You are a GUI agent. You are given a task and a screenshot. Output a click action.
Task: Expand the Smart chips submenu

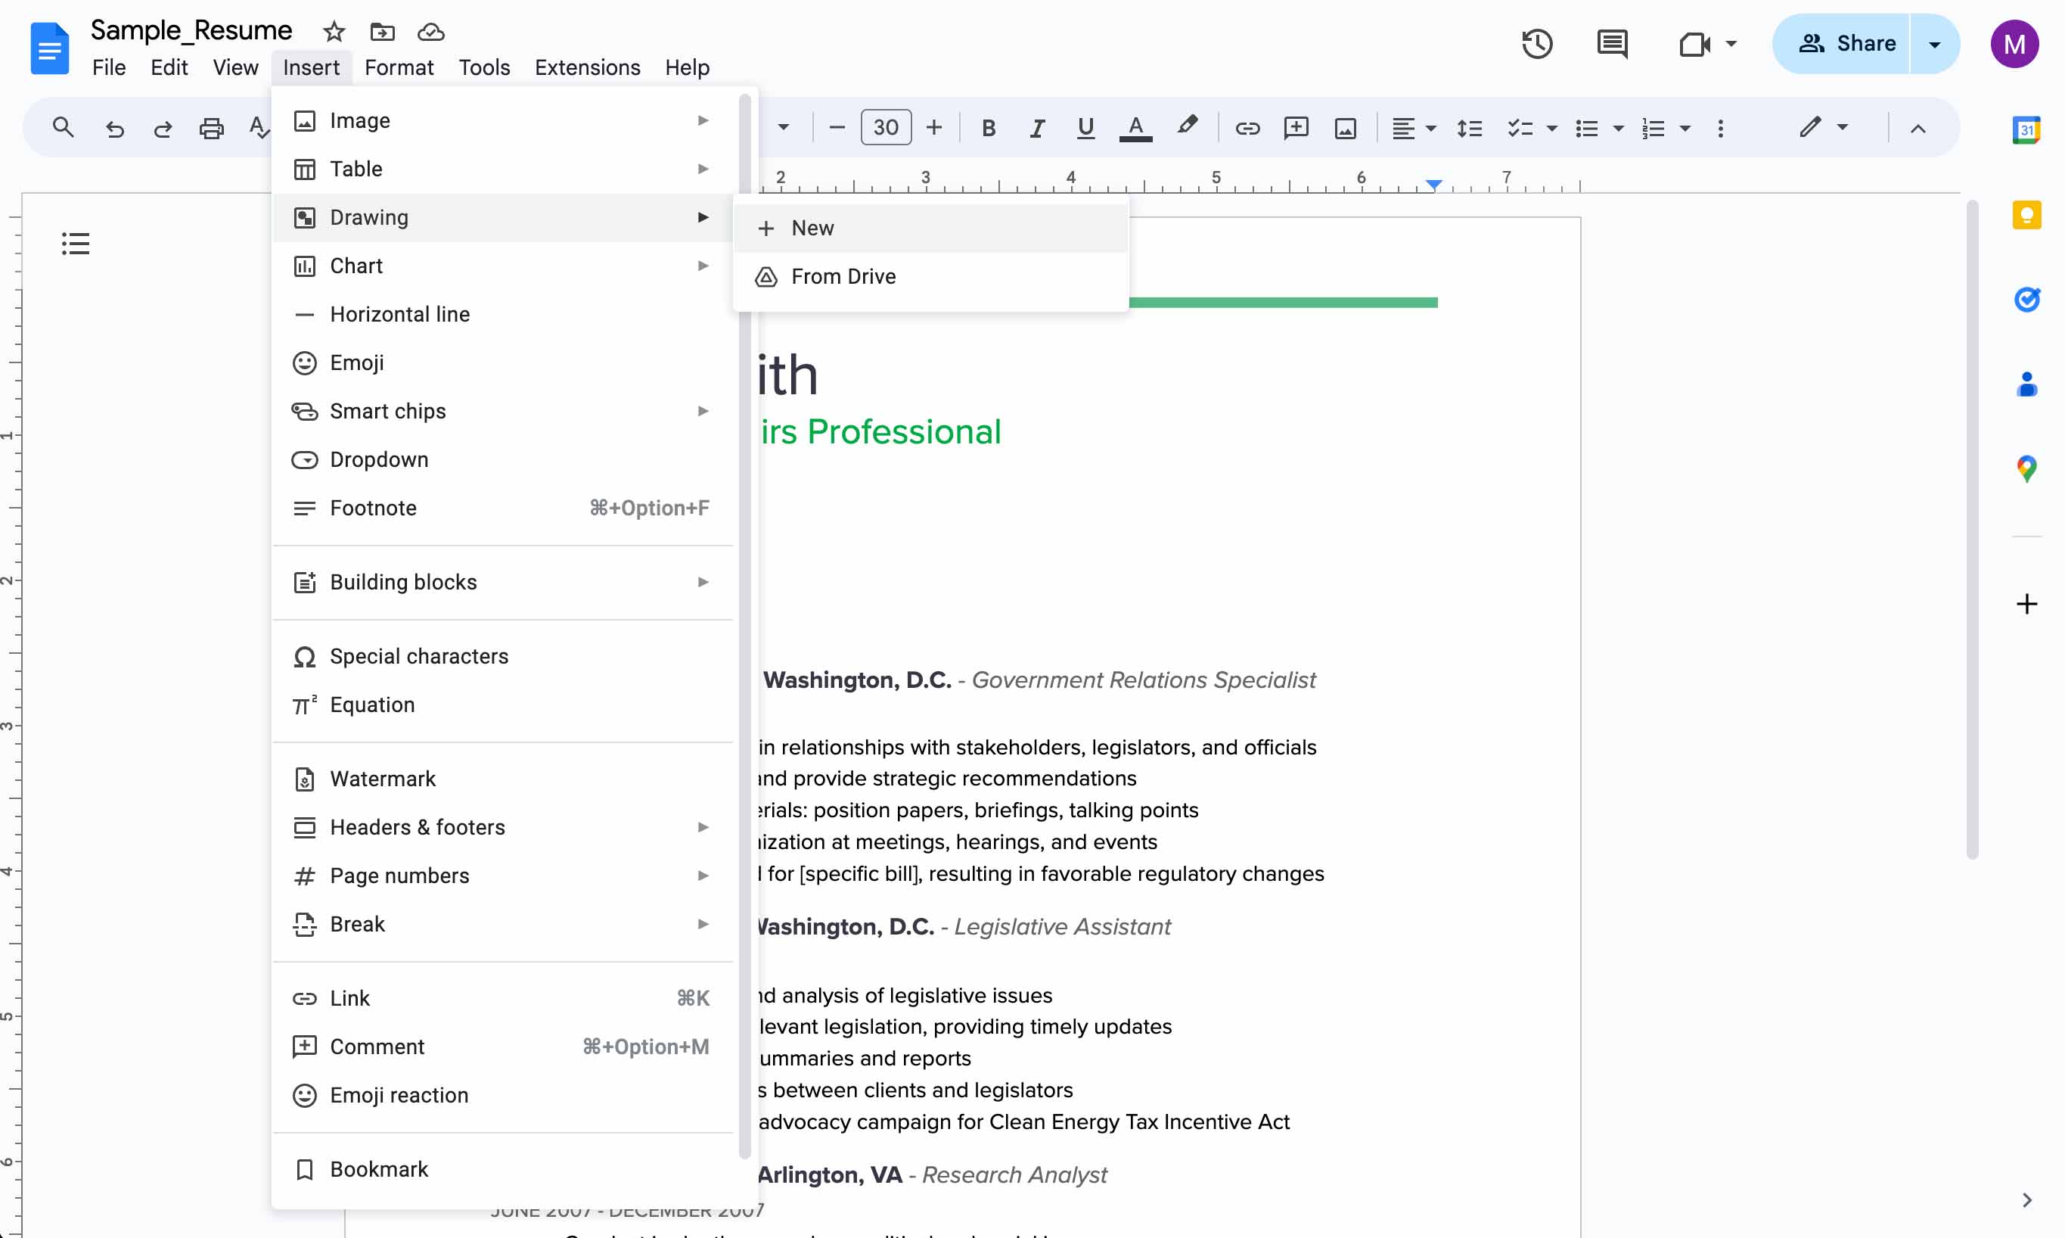(387, 409)
